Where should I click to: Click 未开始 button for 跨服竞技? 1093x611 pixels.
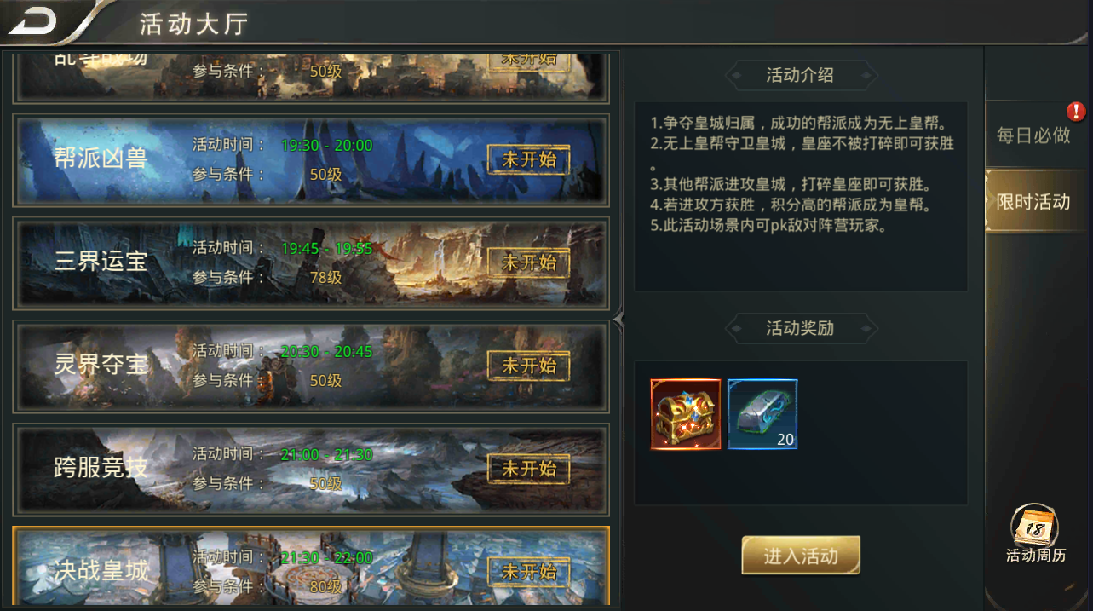(x=528, y=469)
